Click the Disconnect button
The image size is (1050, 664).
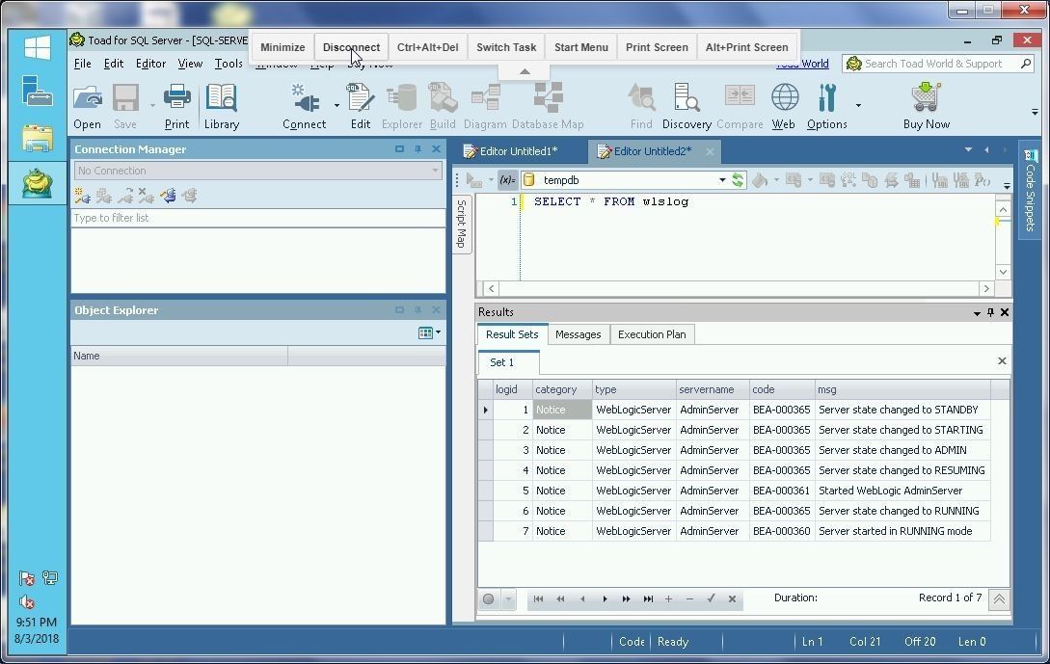tap(351, 47)
